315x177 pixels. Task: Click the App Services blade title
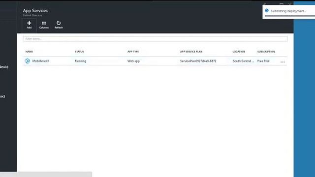coord(35,11)
